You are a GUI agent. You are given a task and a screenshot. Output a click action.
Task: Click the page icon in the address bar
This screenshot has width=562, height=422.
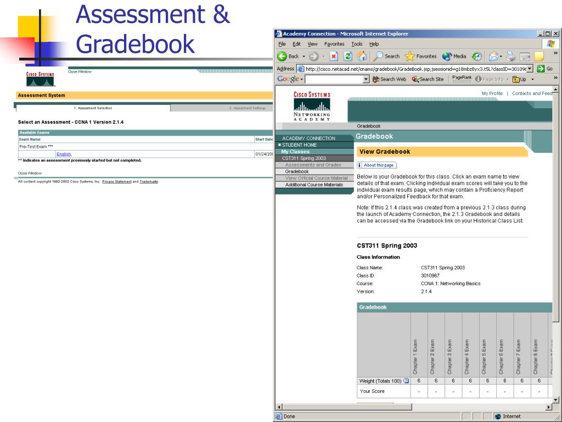301,69
